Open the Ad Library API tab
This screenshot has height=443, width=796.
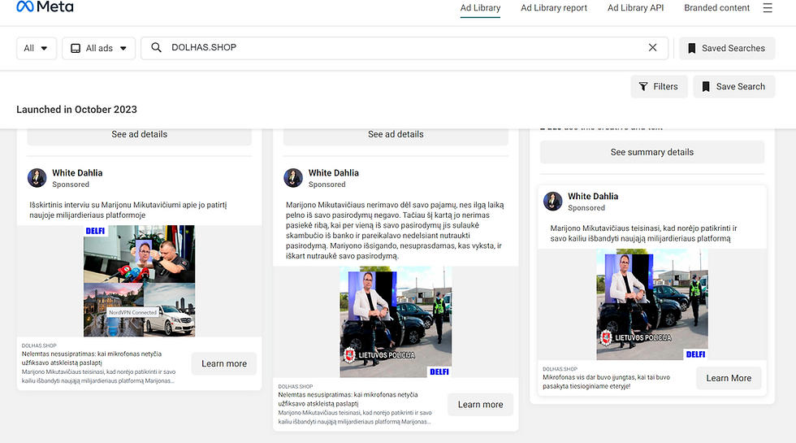click(635, 8)
